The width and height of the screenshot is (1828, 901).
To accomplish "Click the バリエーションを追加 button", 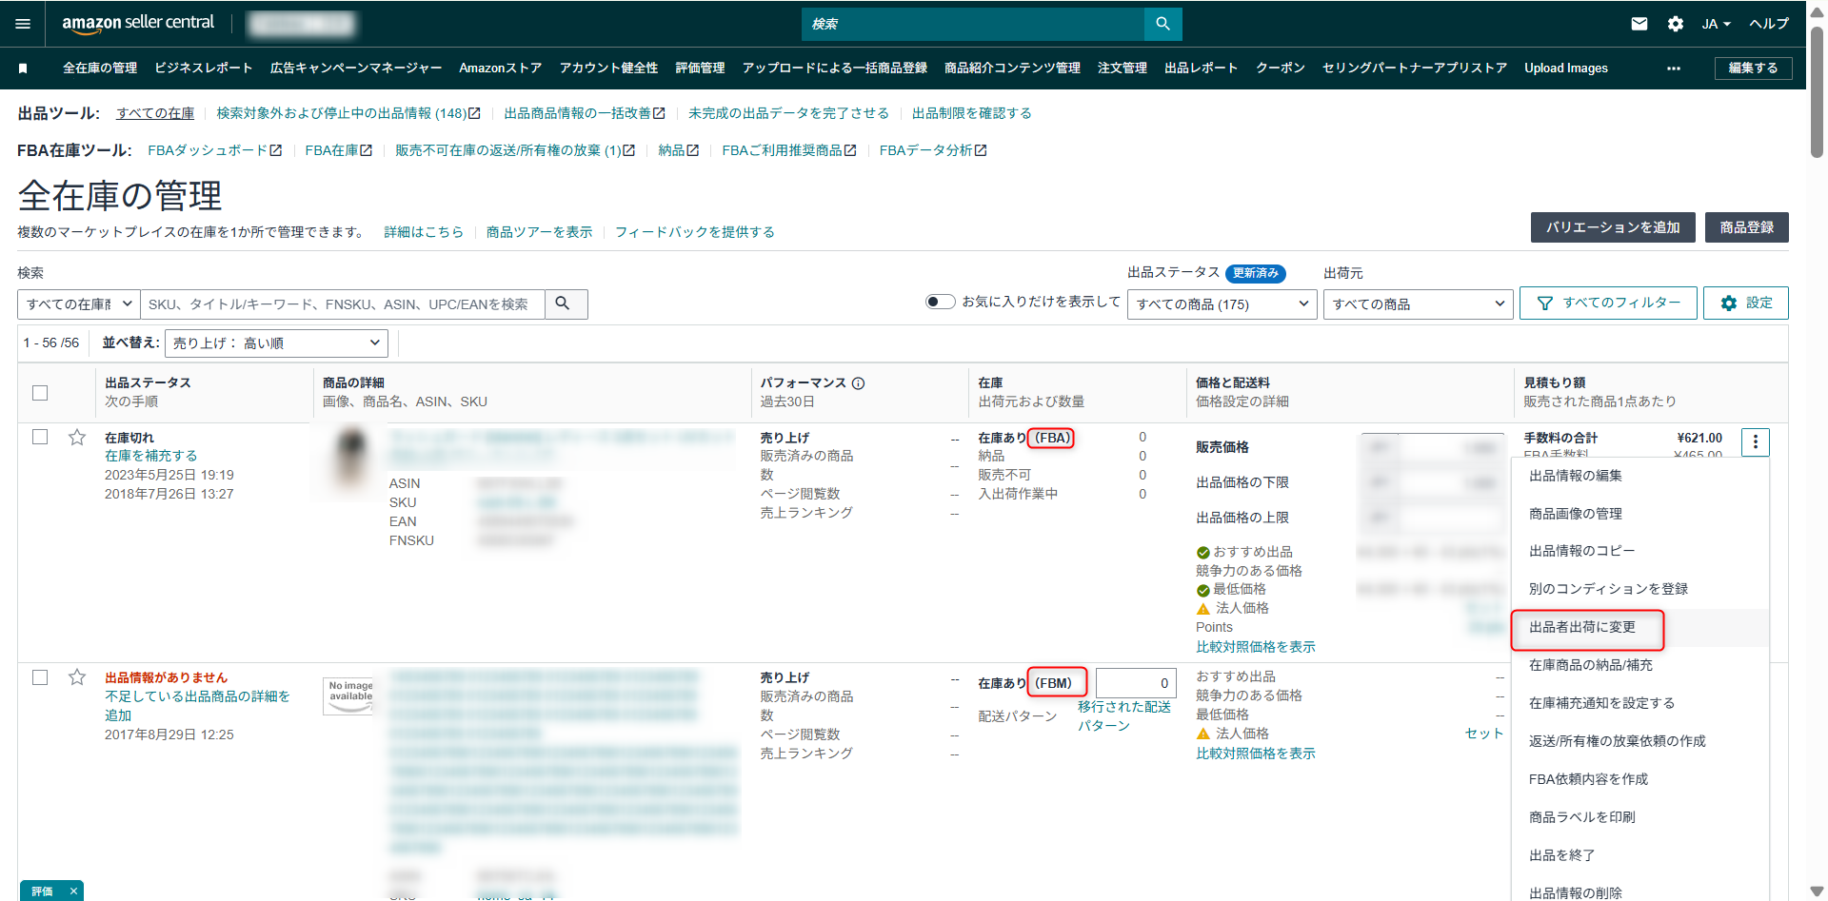I will tap(1612, 227).
